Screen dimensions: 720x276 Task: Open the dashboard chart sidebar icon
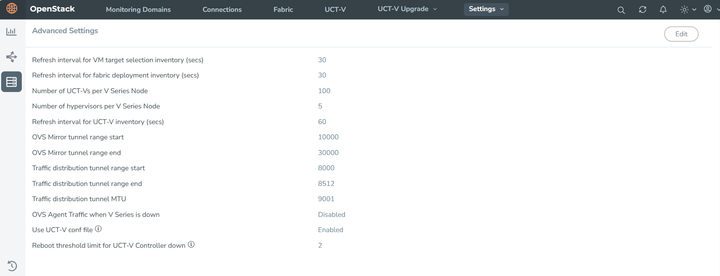11,32
